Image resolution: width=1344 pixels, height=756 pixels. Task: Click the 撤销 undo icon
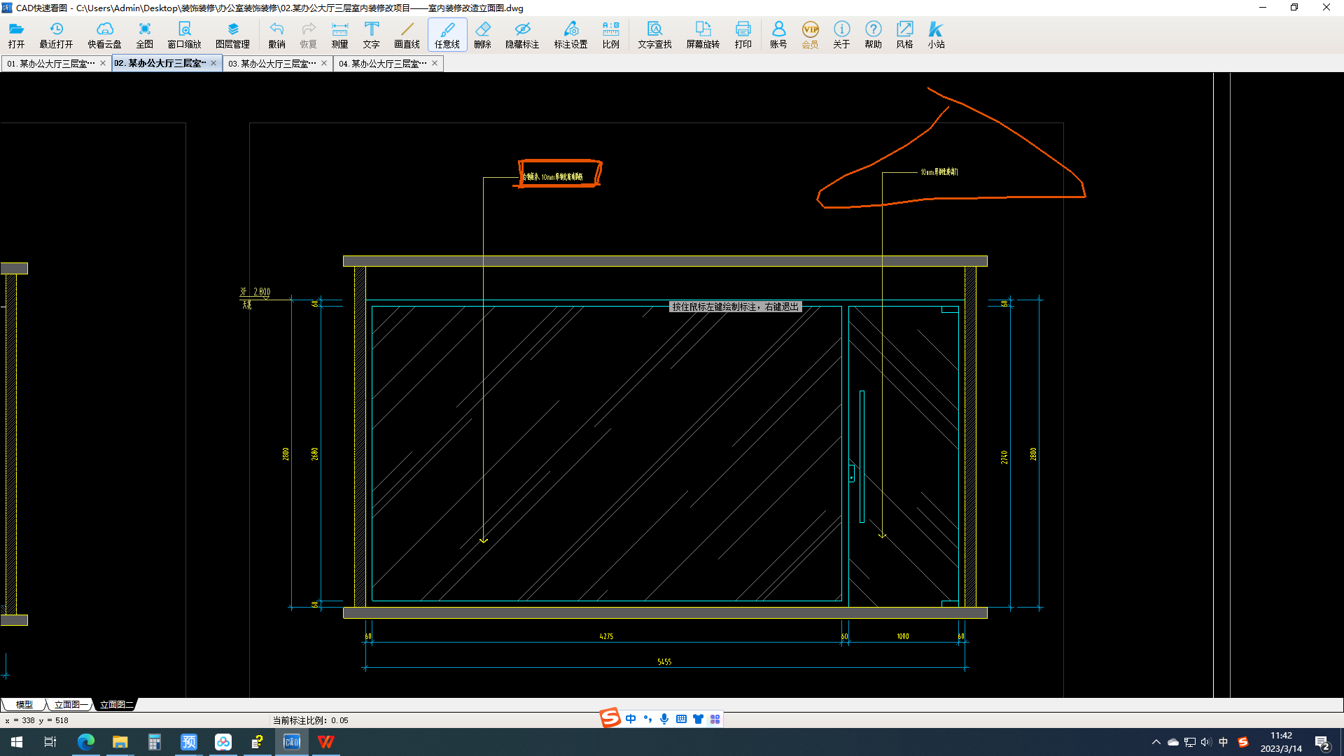(x=276, y=35)
